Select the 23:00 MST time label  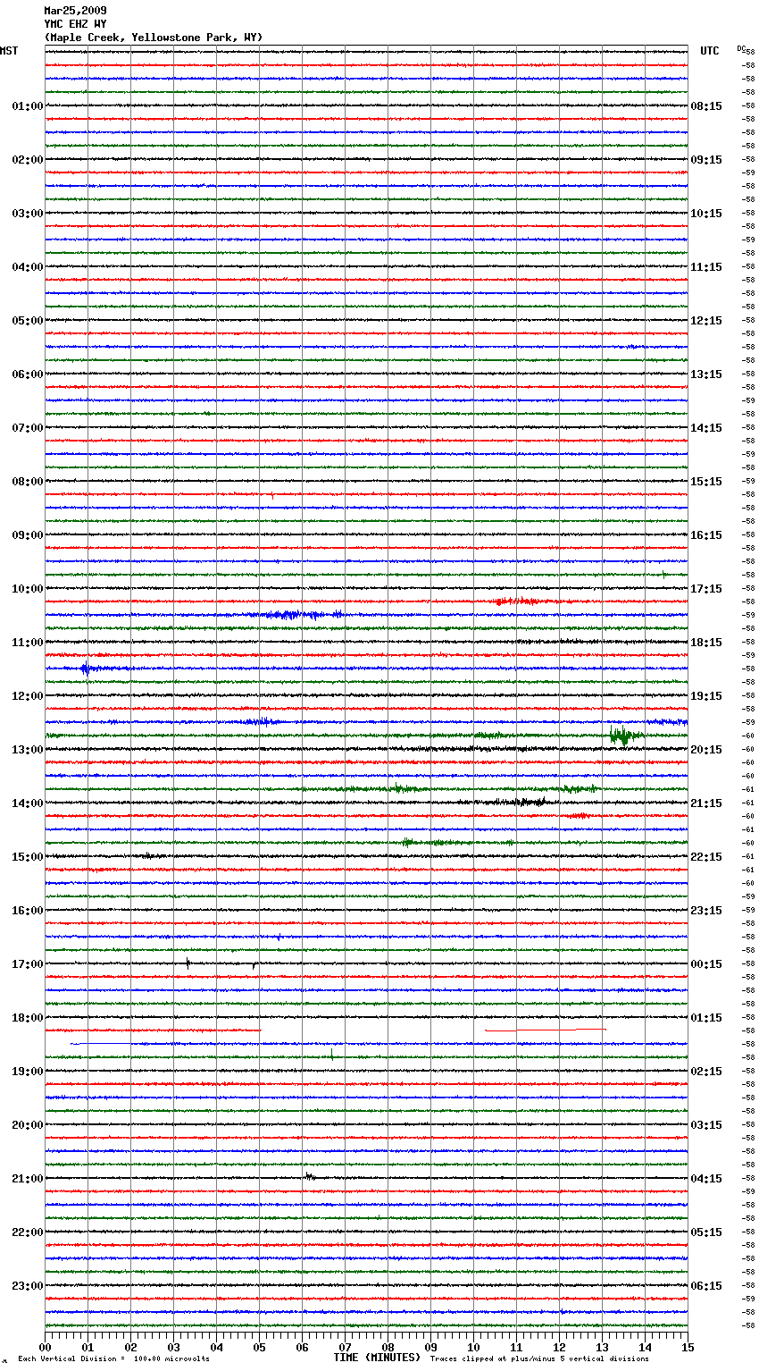(x=28, y=1286)
